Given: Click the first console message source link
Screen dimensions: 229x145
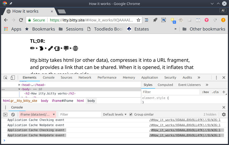Looking at the screenshot, I should pyautogui.click(x=185, y=120).
